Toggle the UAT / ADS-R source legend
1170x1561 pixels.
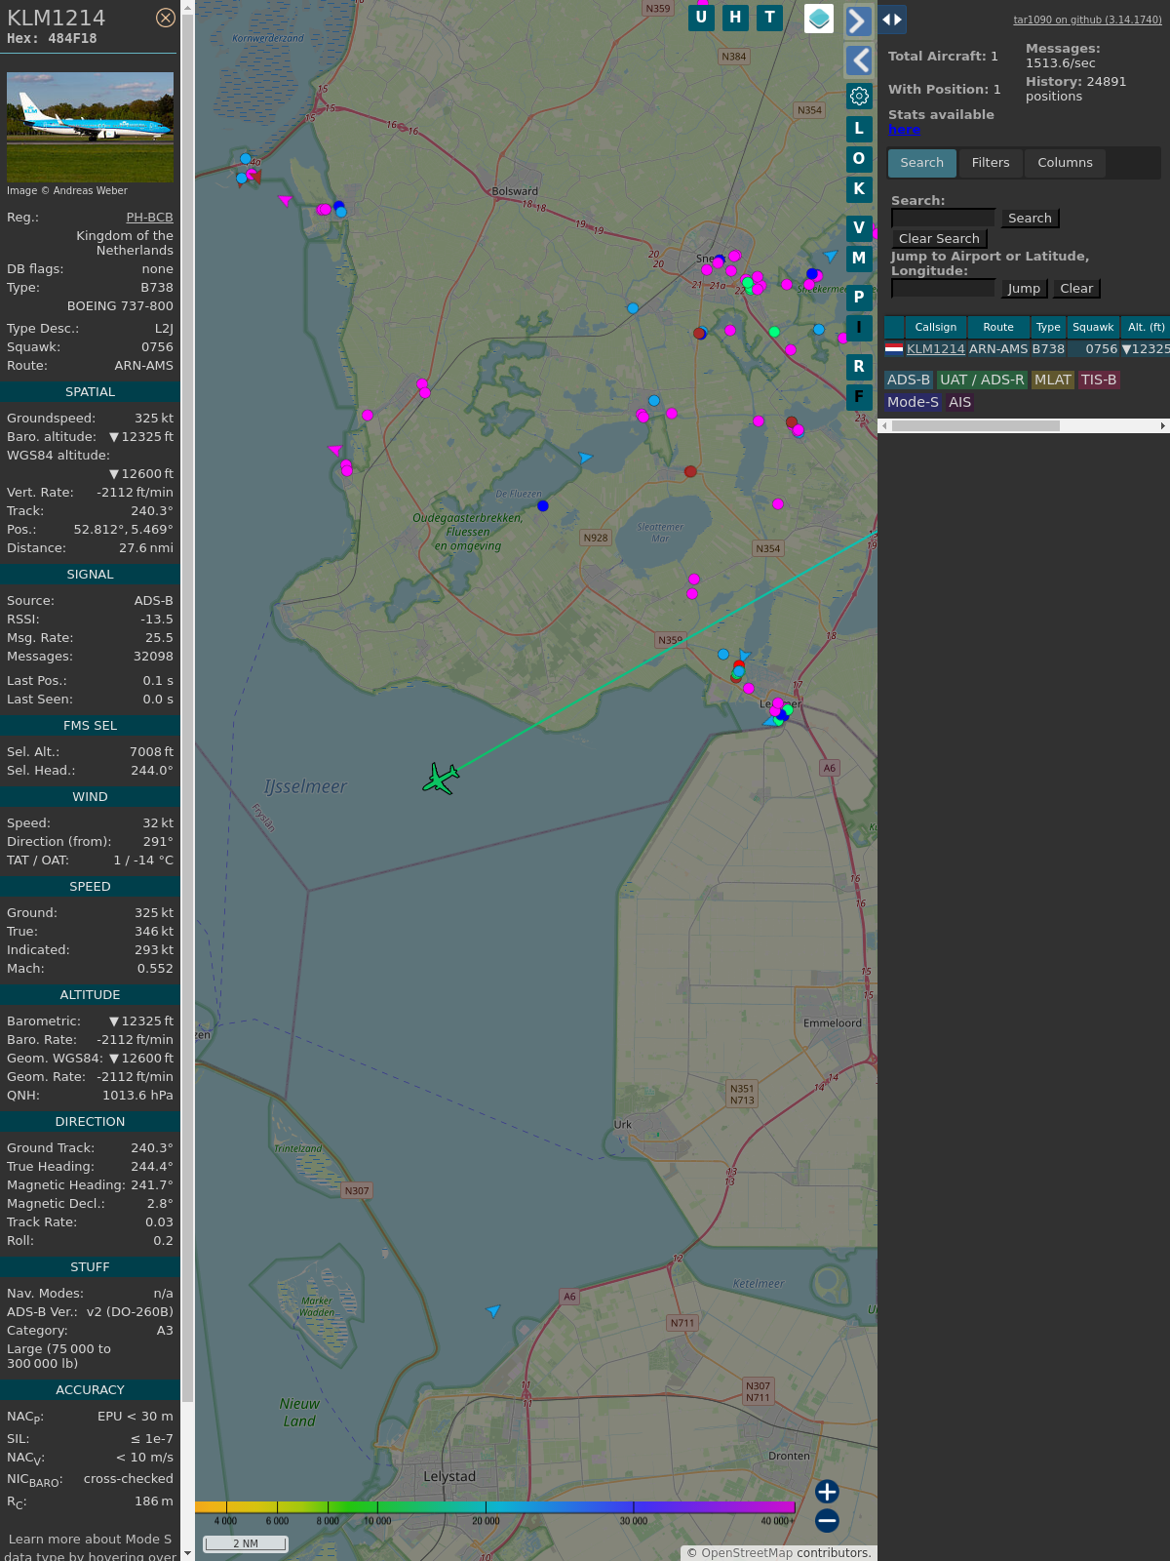pyautogui.click(x=982, y=380)
